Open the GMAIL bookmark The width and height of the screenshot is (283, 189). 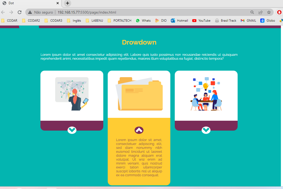point(248,21)
